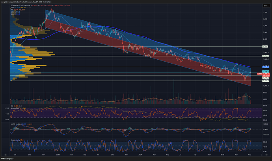The height and width of the screenshot is (161, 272).
Task: Click the TradingView logo at bottom left
Action: (x=7, y=159)
